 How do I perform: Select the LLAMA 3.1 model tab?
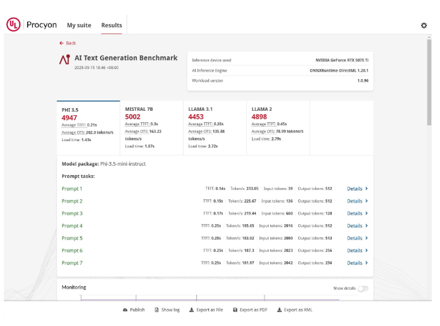pyautogui.click(x=215, y=128)
